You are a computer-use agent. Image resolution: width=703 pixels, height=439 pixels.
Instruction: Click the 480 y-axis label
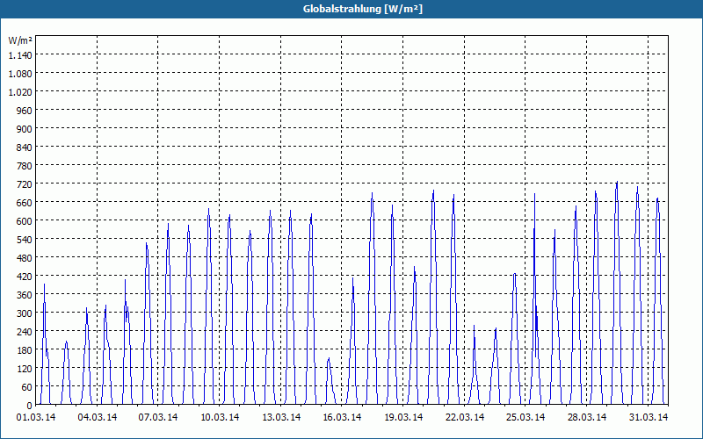tap(25, 258)
